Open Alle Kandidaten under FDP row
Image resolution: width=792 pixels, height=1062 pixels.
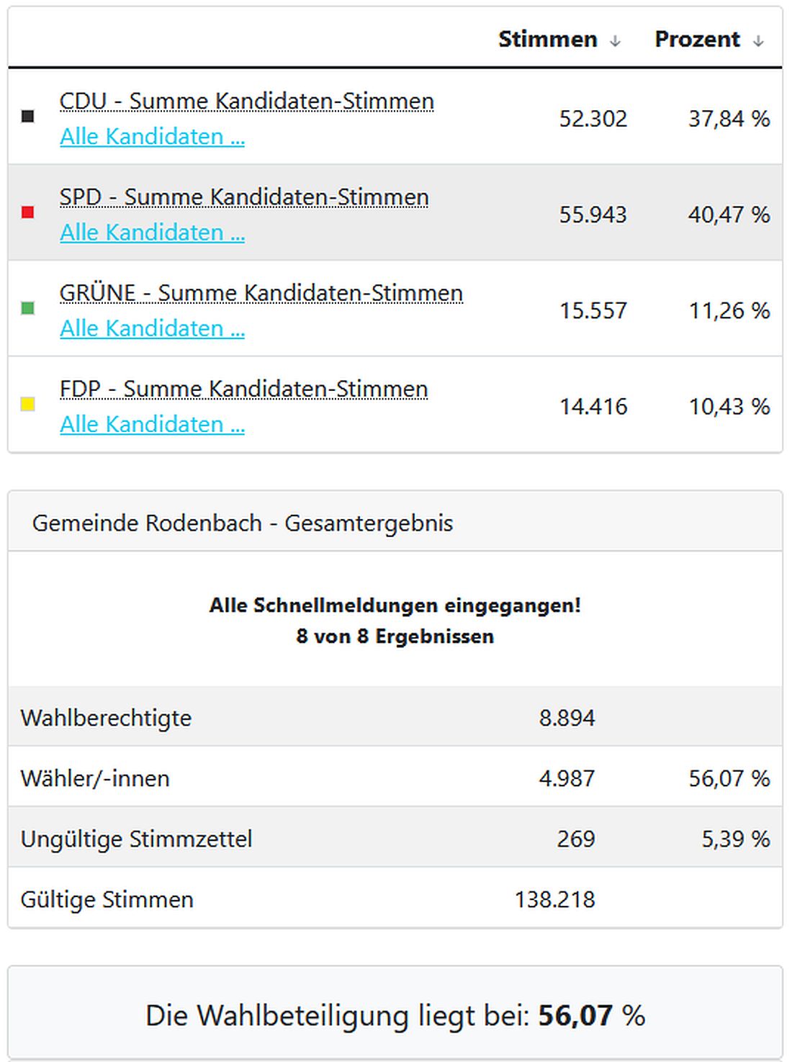pos(153,424)
